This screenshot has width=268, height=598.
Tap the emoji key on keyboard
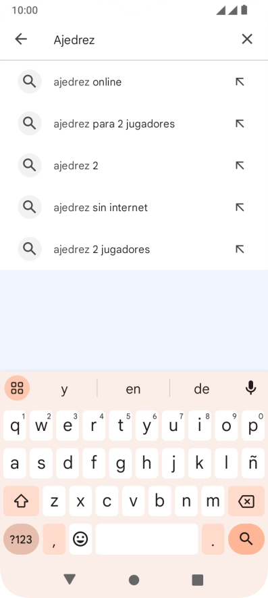click(80, 539)
